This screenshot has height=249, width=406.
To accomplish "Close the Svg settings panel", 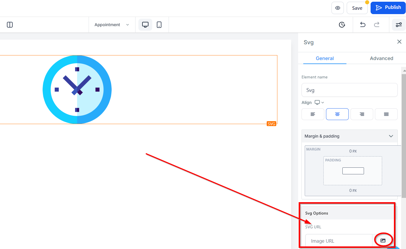I will pyautogui.click(x=399, y=42).
